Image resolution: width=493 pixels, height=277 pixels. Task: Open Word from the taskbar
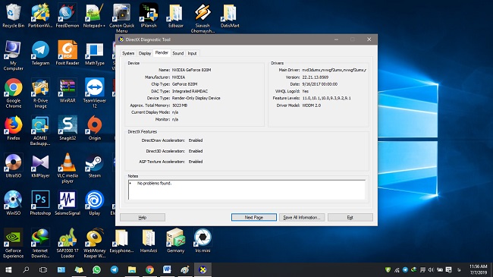click(167, 269)
